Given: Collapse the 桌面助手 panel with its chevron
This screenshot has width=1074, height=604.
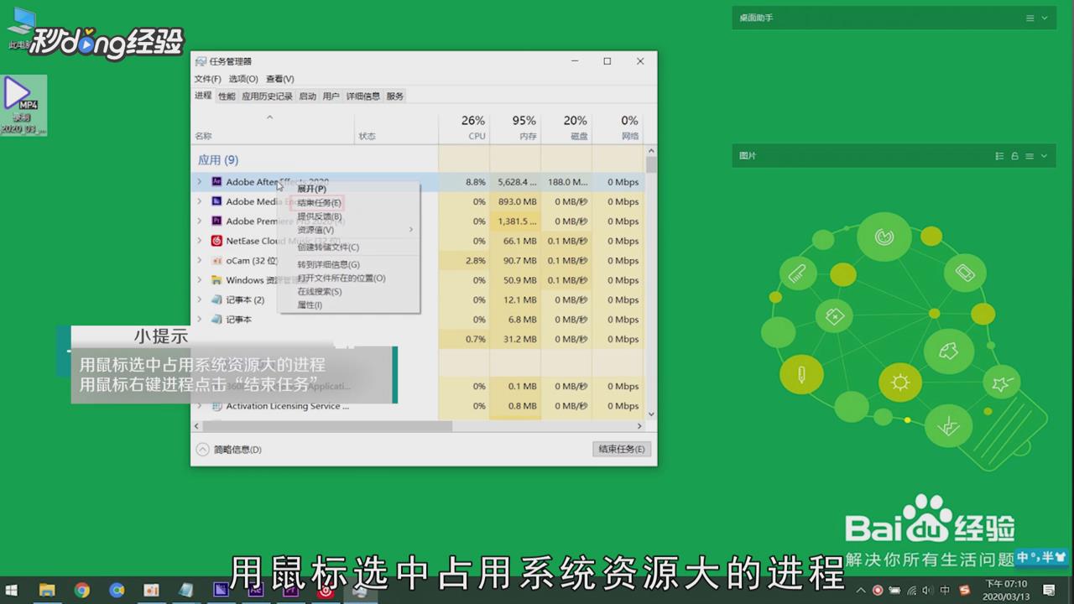Looking at the screenshot, I should point(1045,18).
